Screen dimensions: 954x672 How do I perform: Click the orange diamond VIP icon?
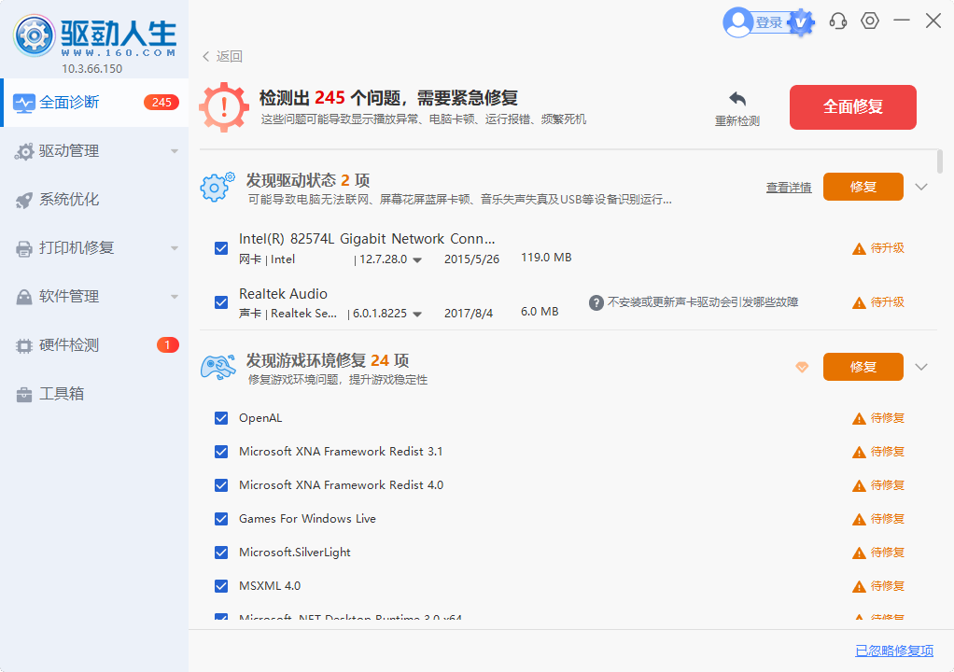tap(802, 367)
